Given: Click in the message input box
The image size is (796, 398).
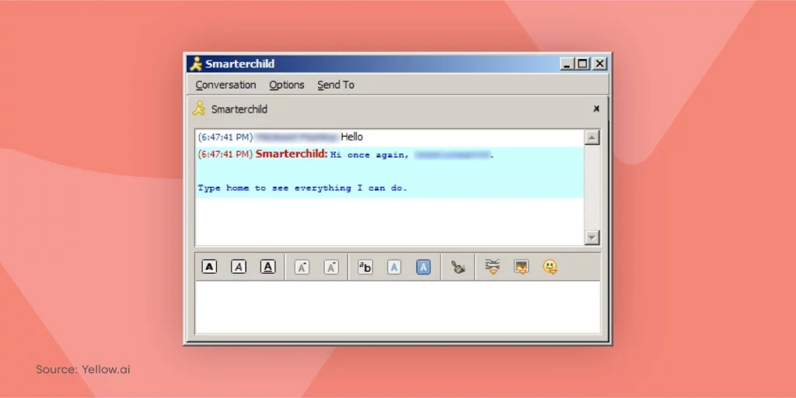Looking at the screenshot, I should click(x=397, y=307).
